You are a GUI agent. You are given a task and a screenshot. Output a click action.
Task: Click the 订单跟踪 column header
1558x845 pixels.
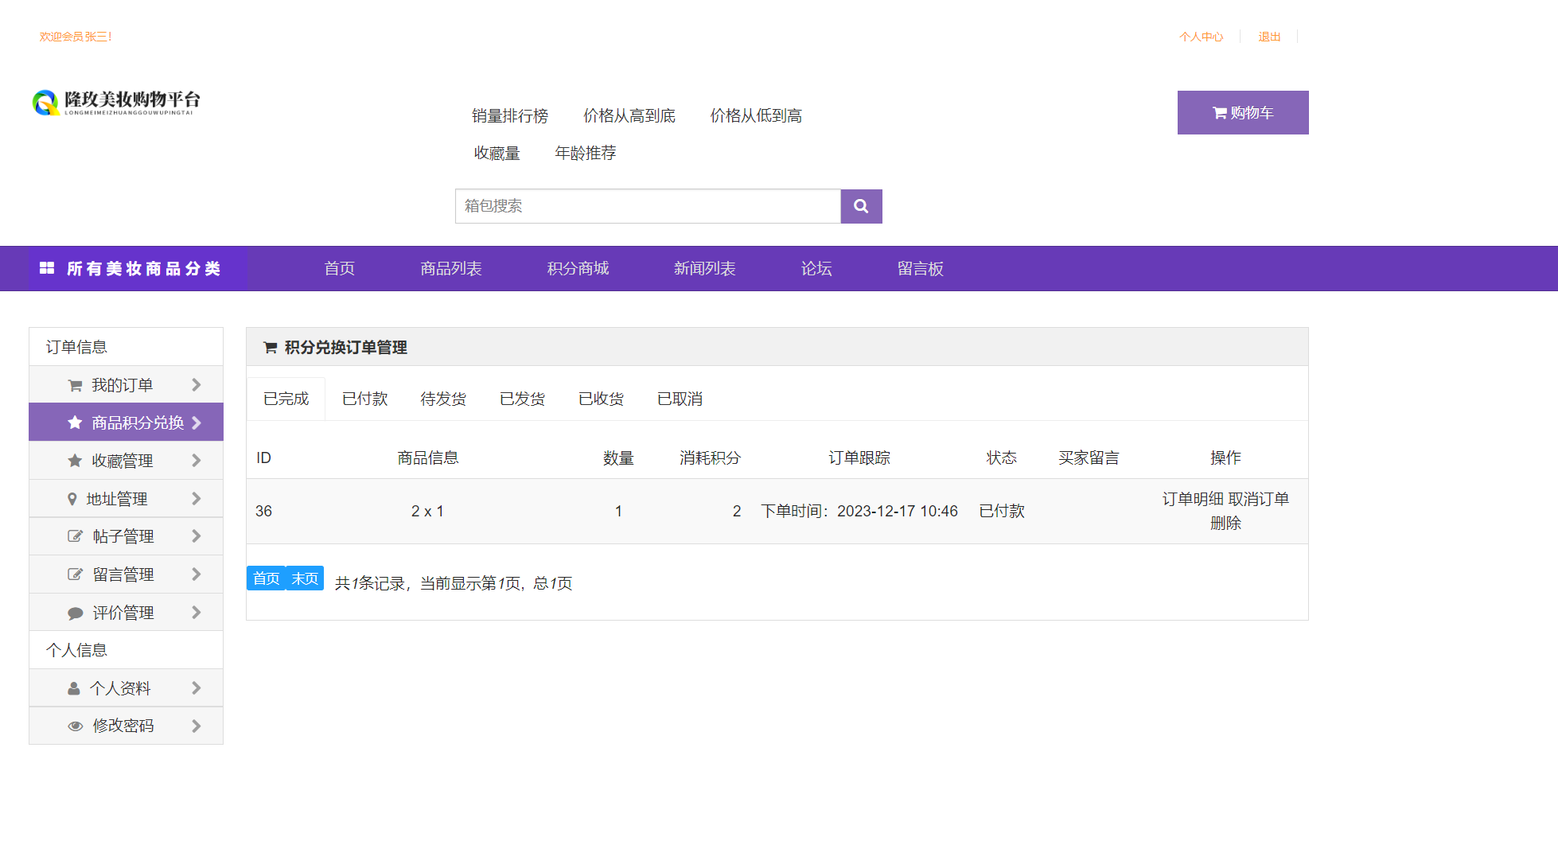pos(859,458)
